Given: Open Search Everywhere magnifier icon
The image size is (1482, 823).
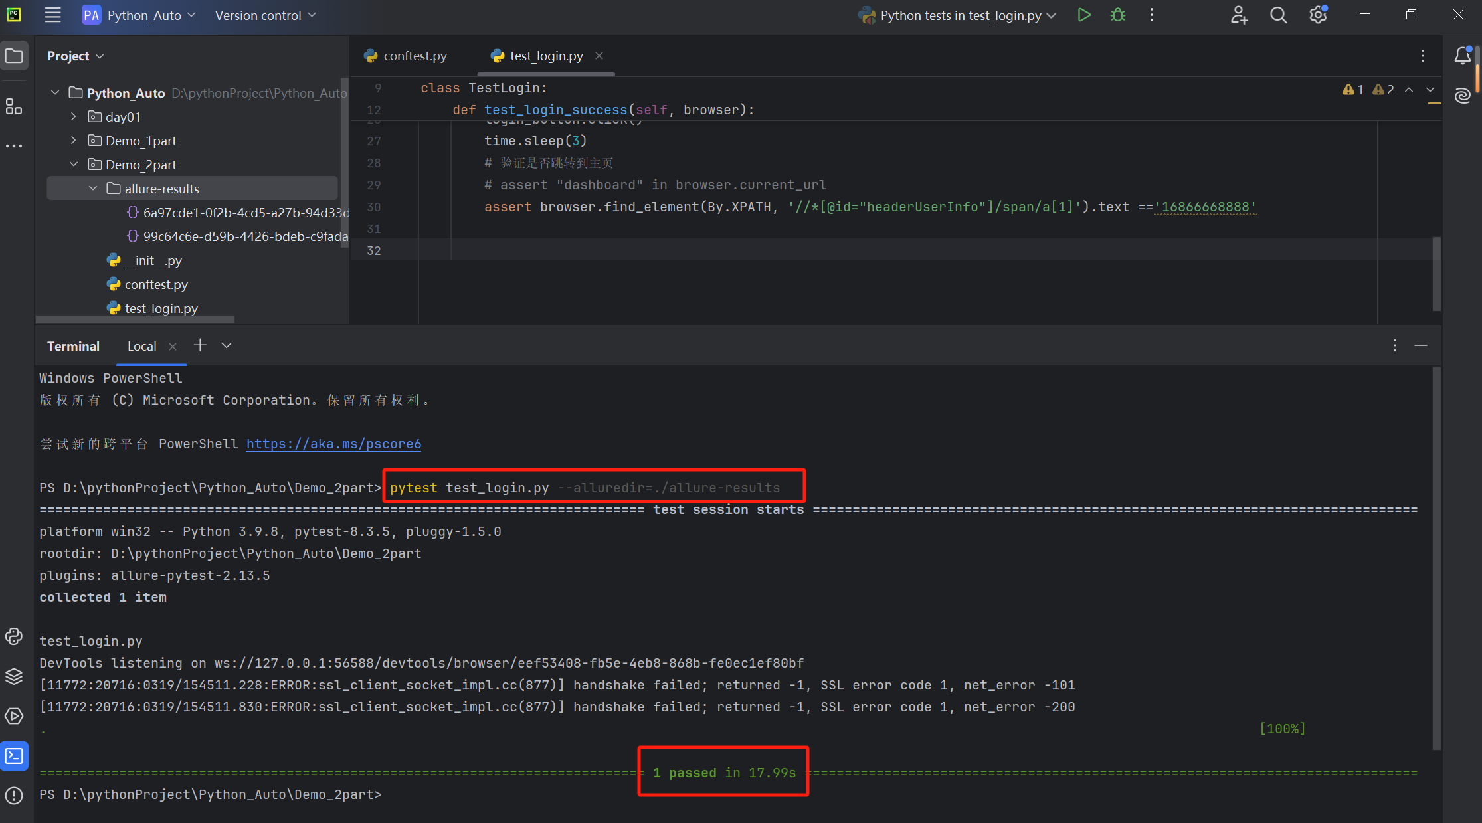Looking at the screenshot, I should coord(1278,15).
